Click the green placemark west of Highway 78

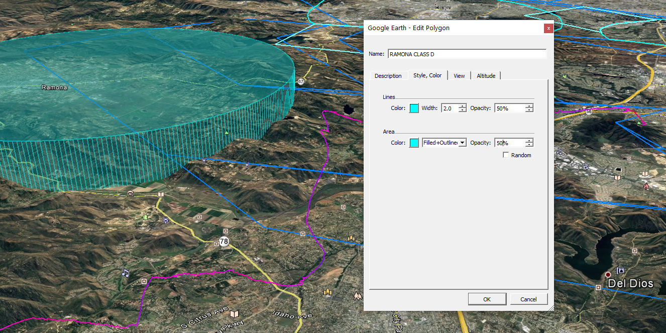pyautogui.click(x=145, y=217)
